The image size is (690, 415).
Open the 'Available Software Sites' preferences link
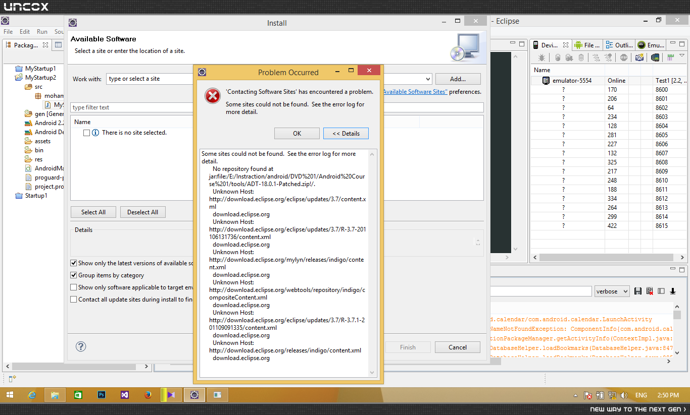point(415,92)
